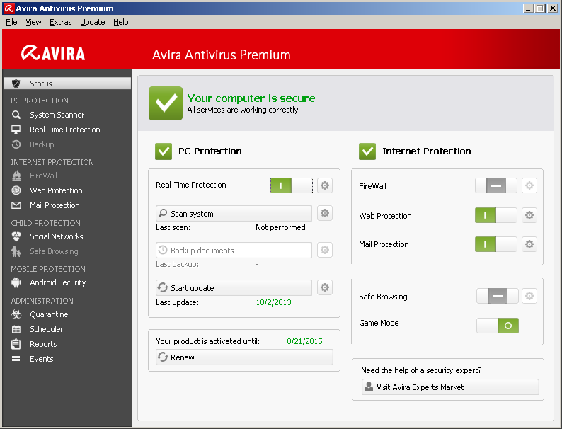Click the Scheduler calendar icon in sidebar
Screen dimensions: 562x429
point(16,329)
